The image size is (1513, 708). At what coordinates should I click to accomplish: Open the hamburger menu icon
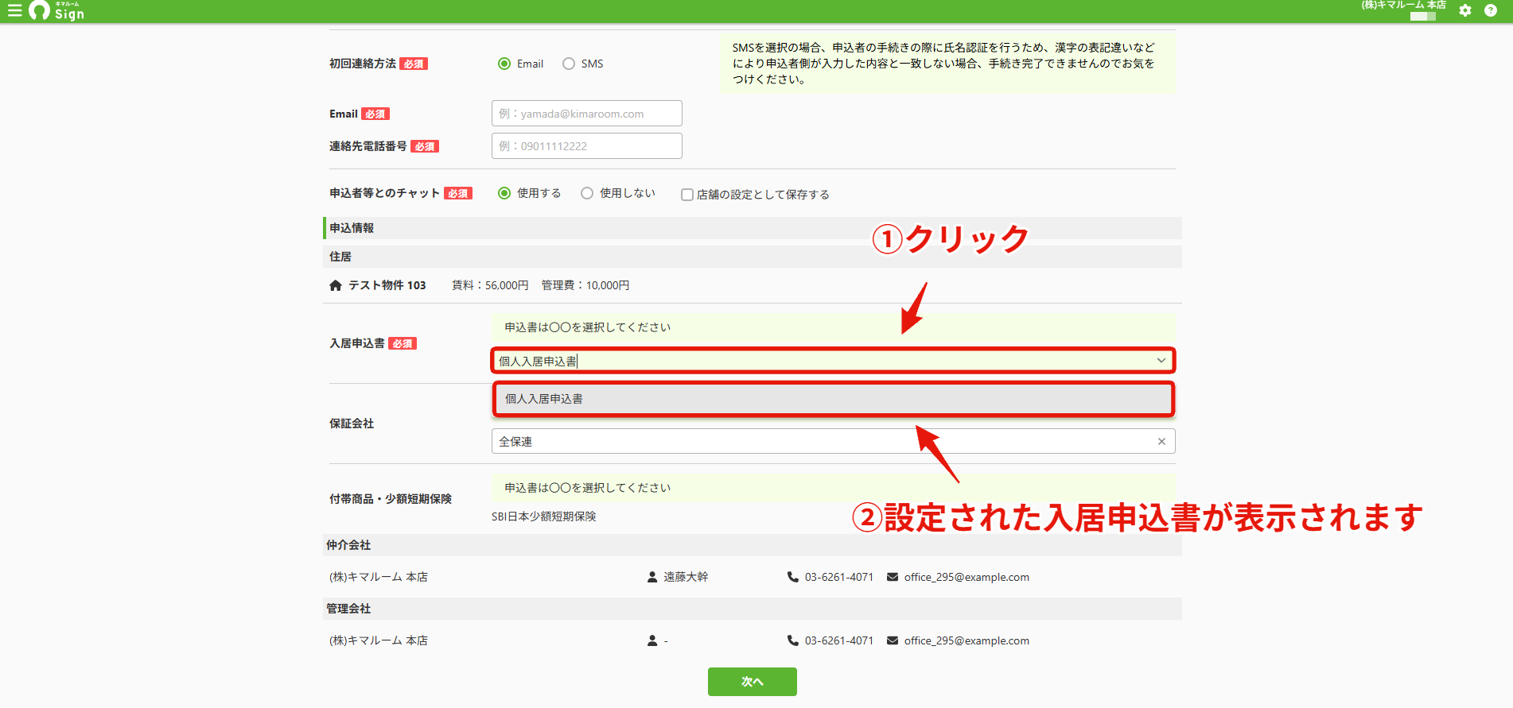(x=14, y=10)
